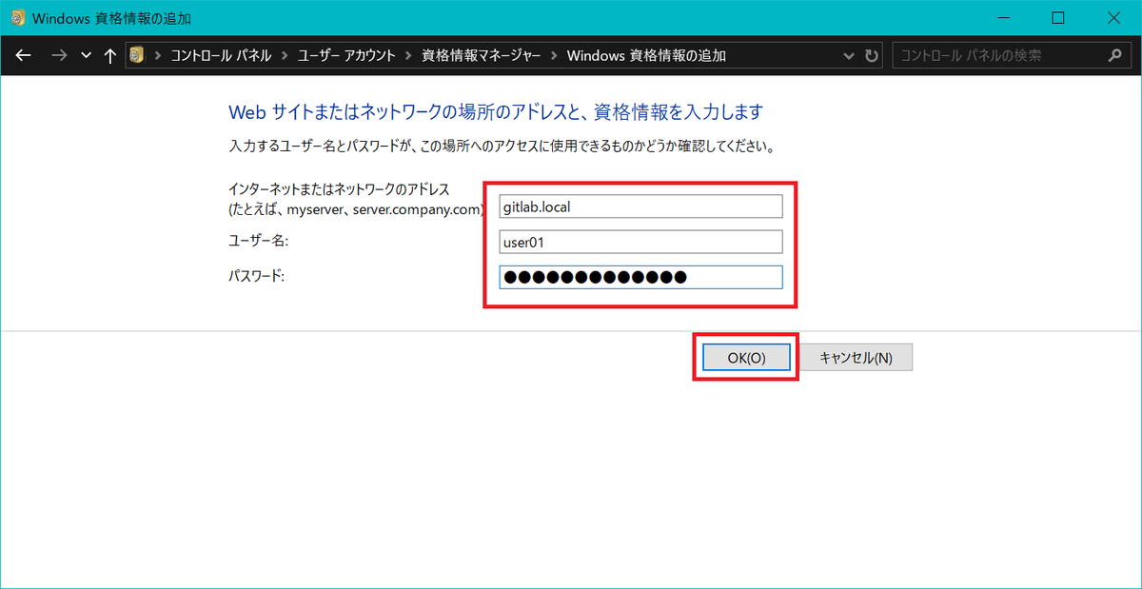Click the search magnifier icon

(x=1114, y=55)
